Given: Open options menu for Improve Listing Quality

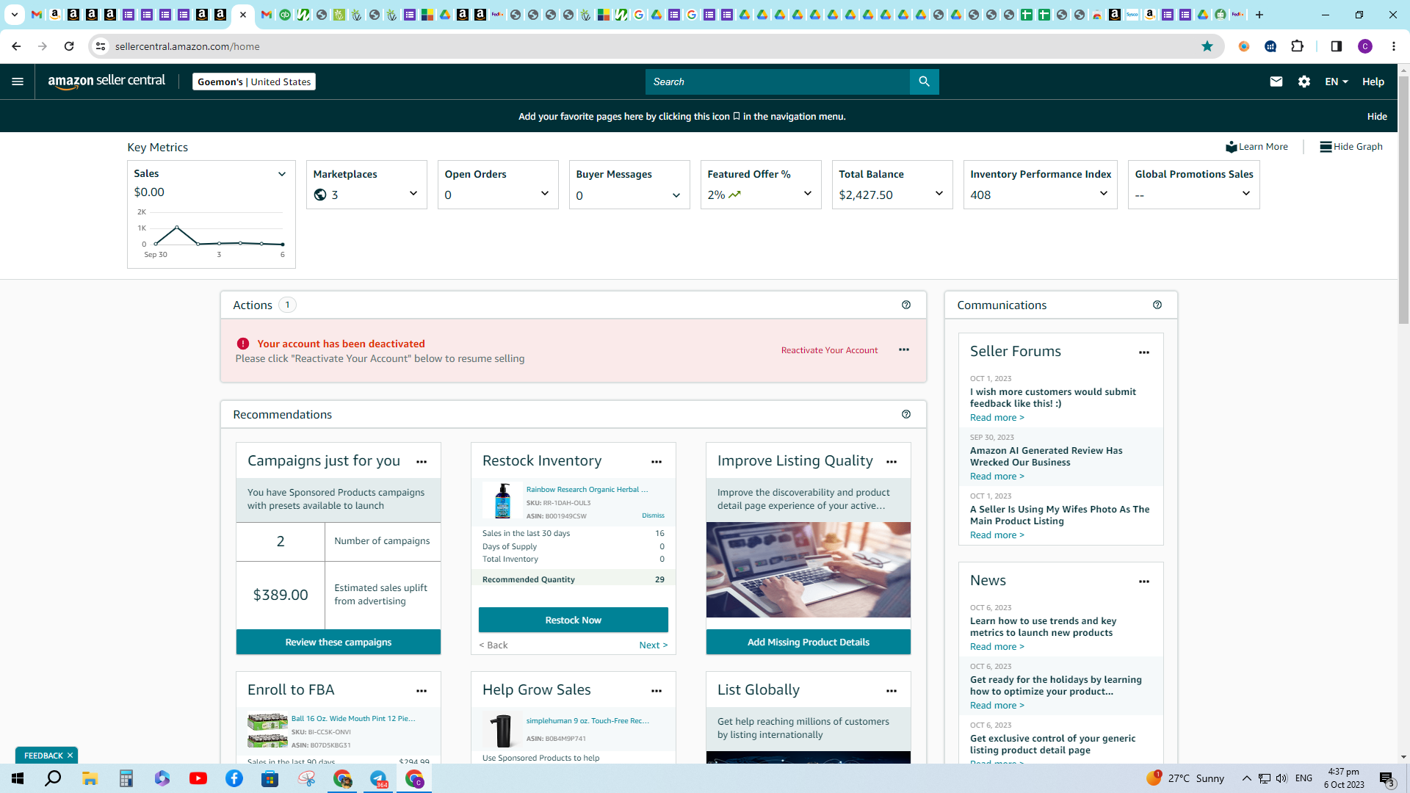Looking at the screenshot, I should pos(892,462).
